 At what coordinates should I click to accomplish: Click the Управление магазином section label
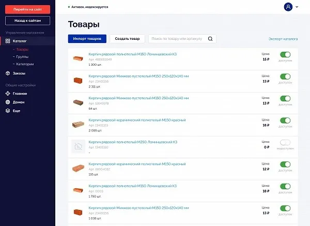coord(25,33)
